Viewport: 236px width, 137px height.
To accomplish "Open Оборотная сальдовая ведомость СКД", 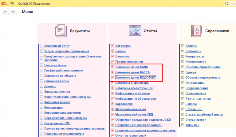I will click(143, 120).
